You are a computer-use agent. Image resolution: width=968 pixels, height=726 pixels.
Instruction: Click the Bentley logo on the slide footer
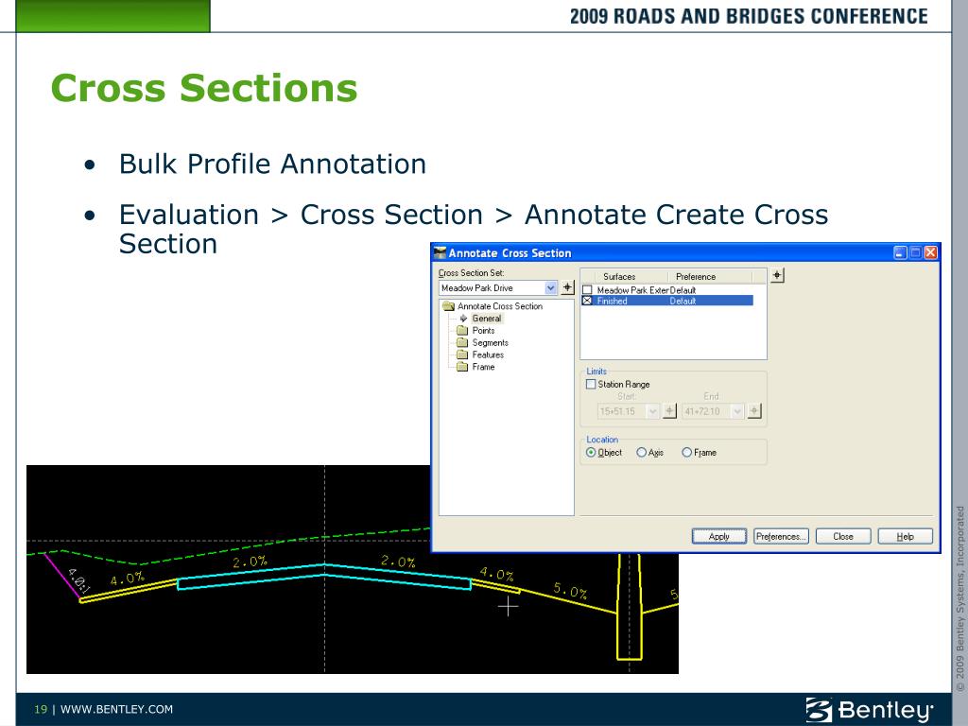click(870, 710)
